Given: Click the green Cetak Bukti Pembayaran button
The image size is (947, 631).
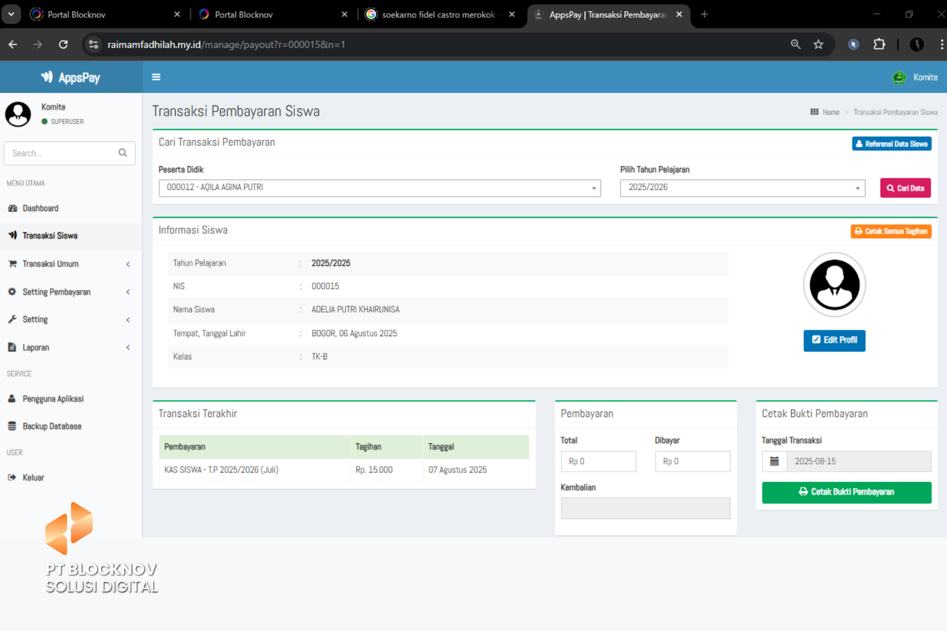Looking at the screenshot, I should click(x=846, y=492).
